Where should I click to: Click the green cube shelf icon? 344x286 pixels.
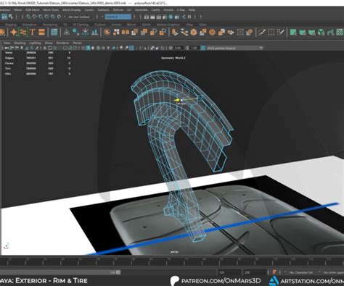[x=322, y=32]
